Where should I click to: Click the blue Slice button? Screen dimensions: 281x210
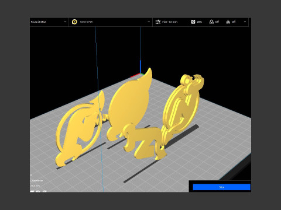point(221,187)
